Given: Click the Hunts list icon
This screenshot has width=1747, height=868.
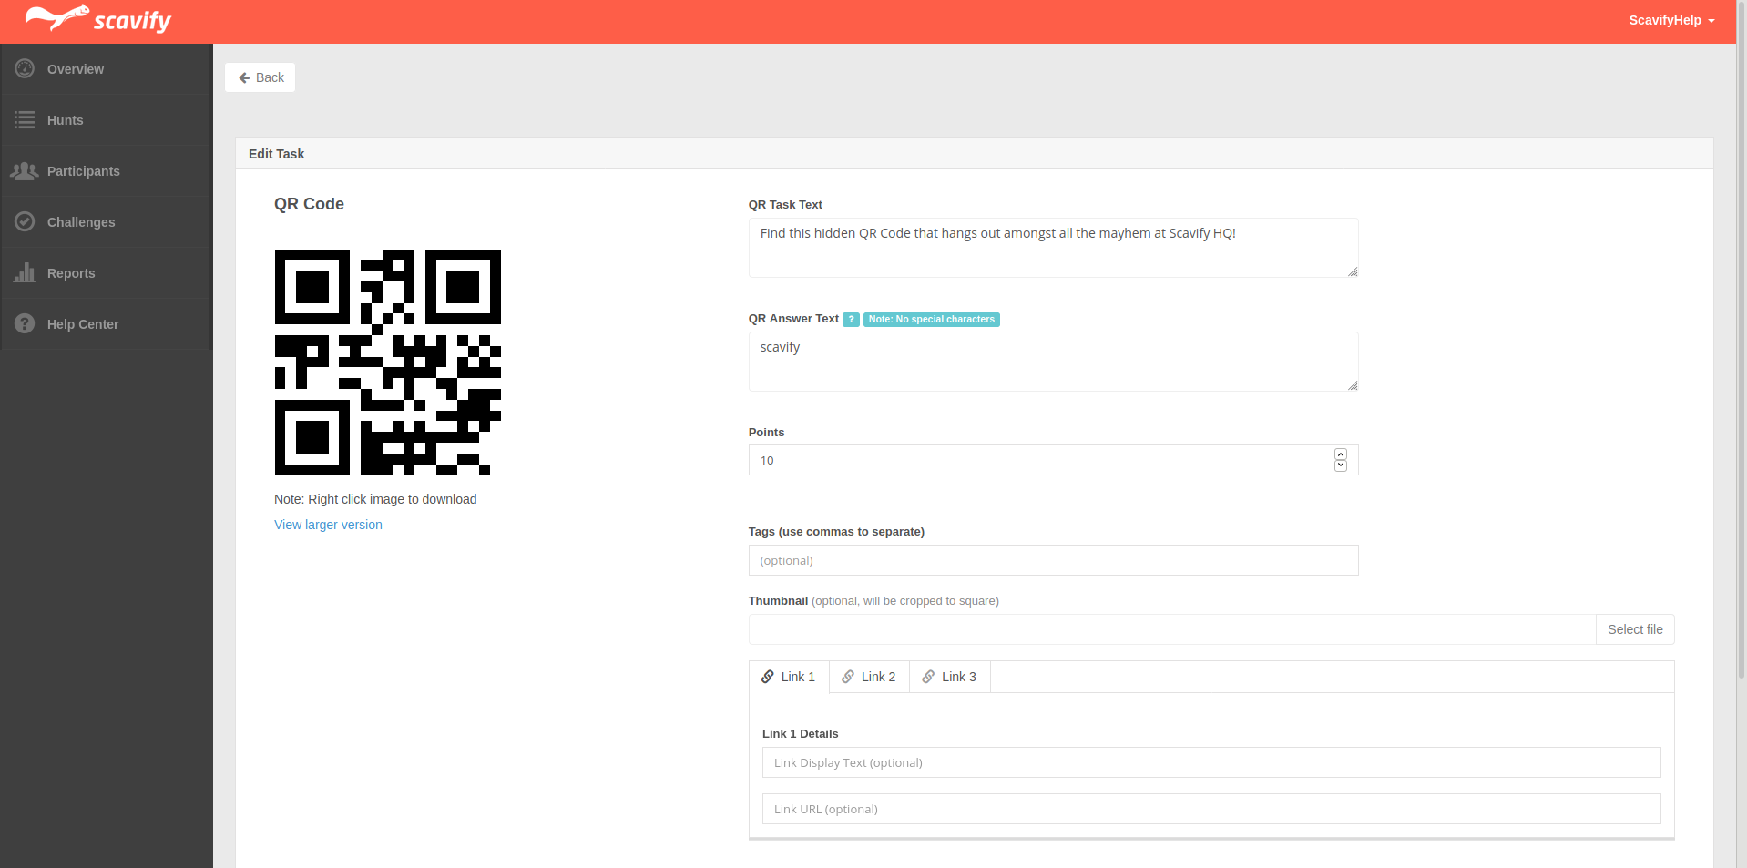Looking at the screenshot, I should (25, 119).
